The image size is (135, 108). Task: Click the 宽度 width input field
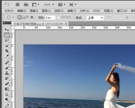click(118, 18)
